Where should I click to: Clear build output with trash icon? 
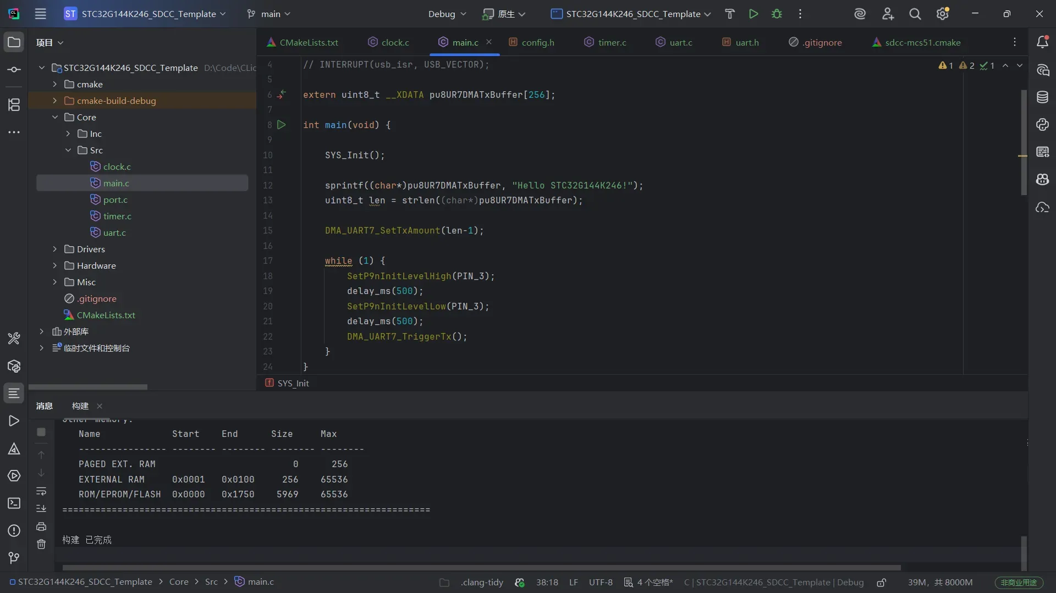pyautogui.click(x=41, y=544)
